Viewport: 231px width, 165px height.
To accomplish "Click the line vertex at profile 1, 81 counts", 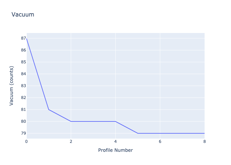I will coord(49,110).
